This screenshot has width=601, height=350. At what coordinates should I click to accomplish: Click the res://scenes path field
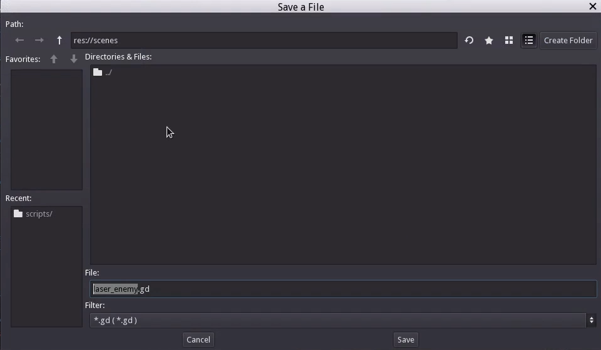(264, 40)
